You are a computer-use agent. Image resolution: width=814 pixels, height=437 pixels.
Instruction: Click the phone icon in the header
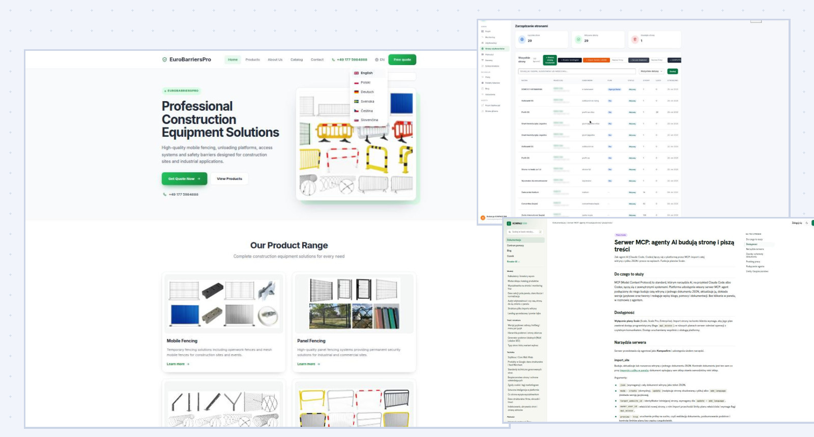pyautogui.click(x=333, y=59)
